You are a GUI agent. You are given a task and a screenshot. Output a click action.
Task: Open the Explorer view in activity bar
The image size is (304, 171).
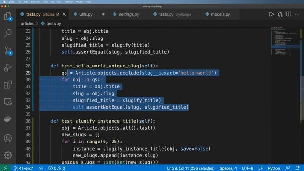pyautogui.click(x=8, y=16)
